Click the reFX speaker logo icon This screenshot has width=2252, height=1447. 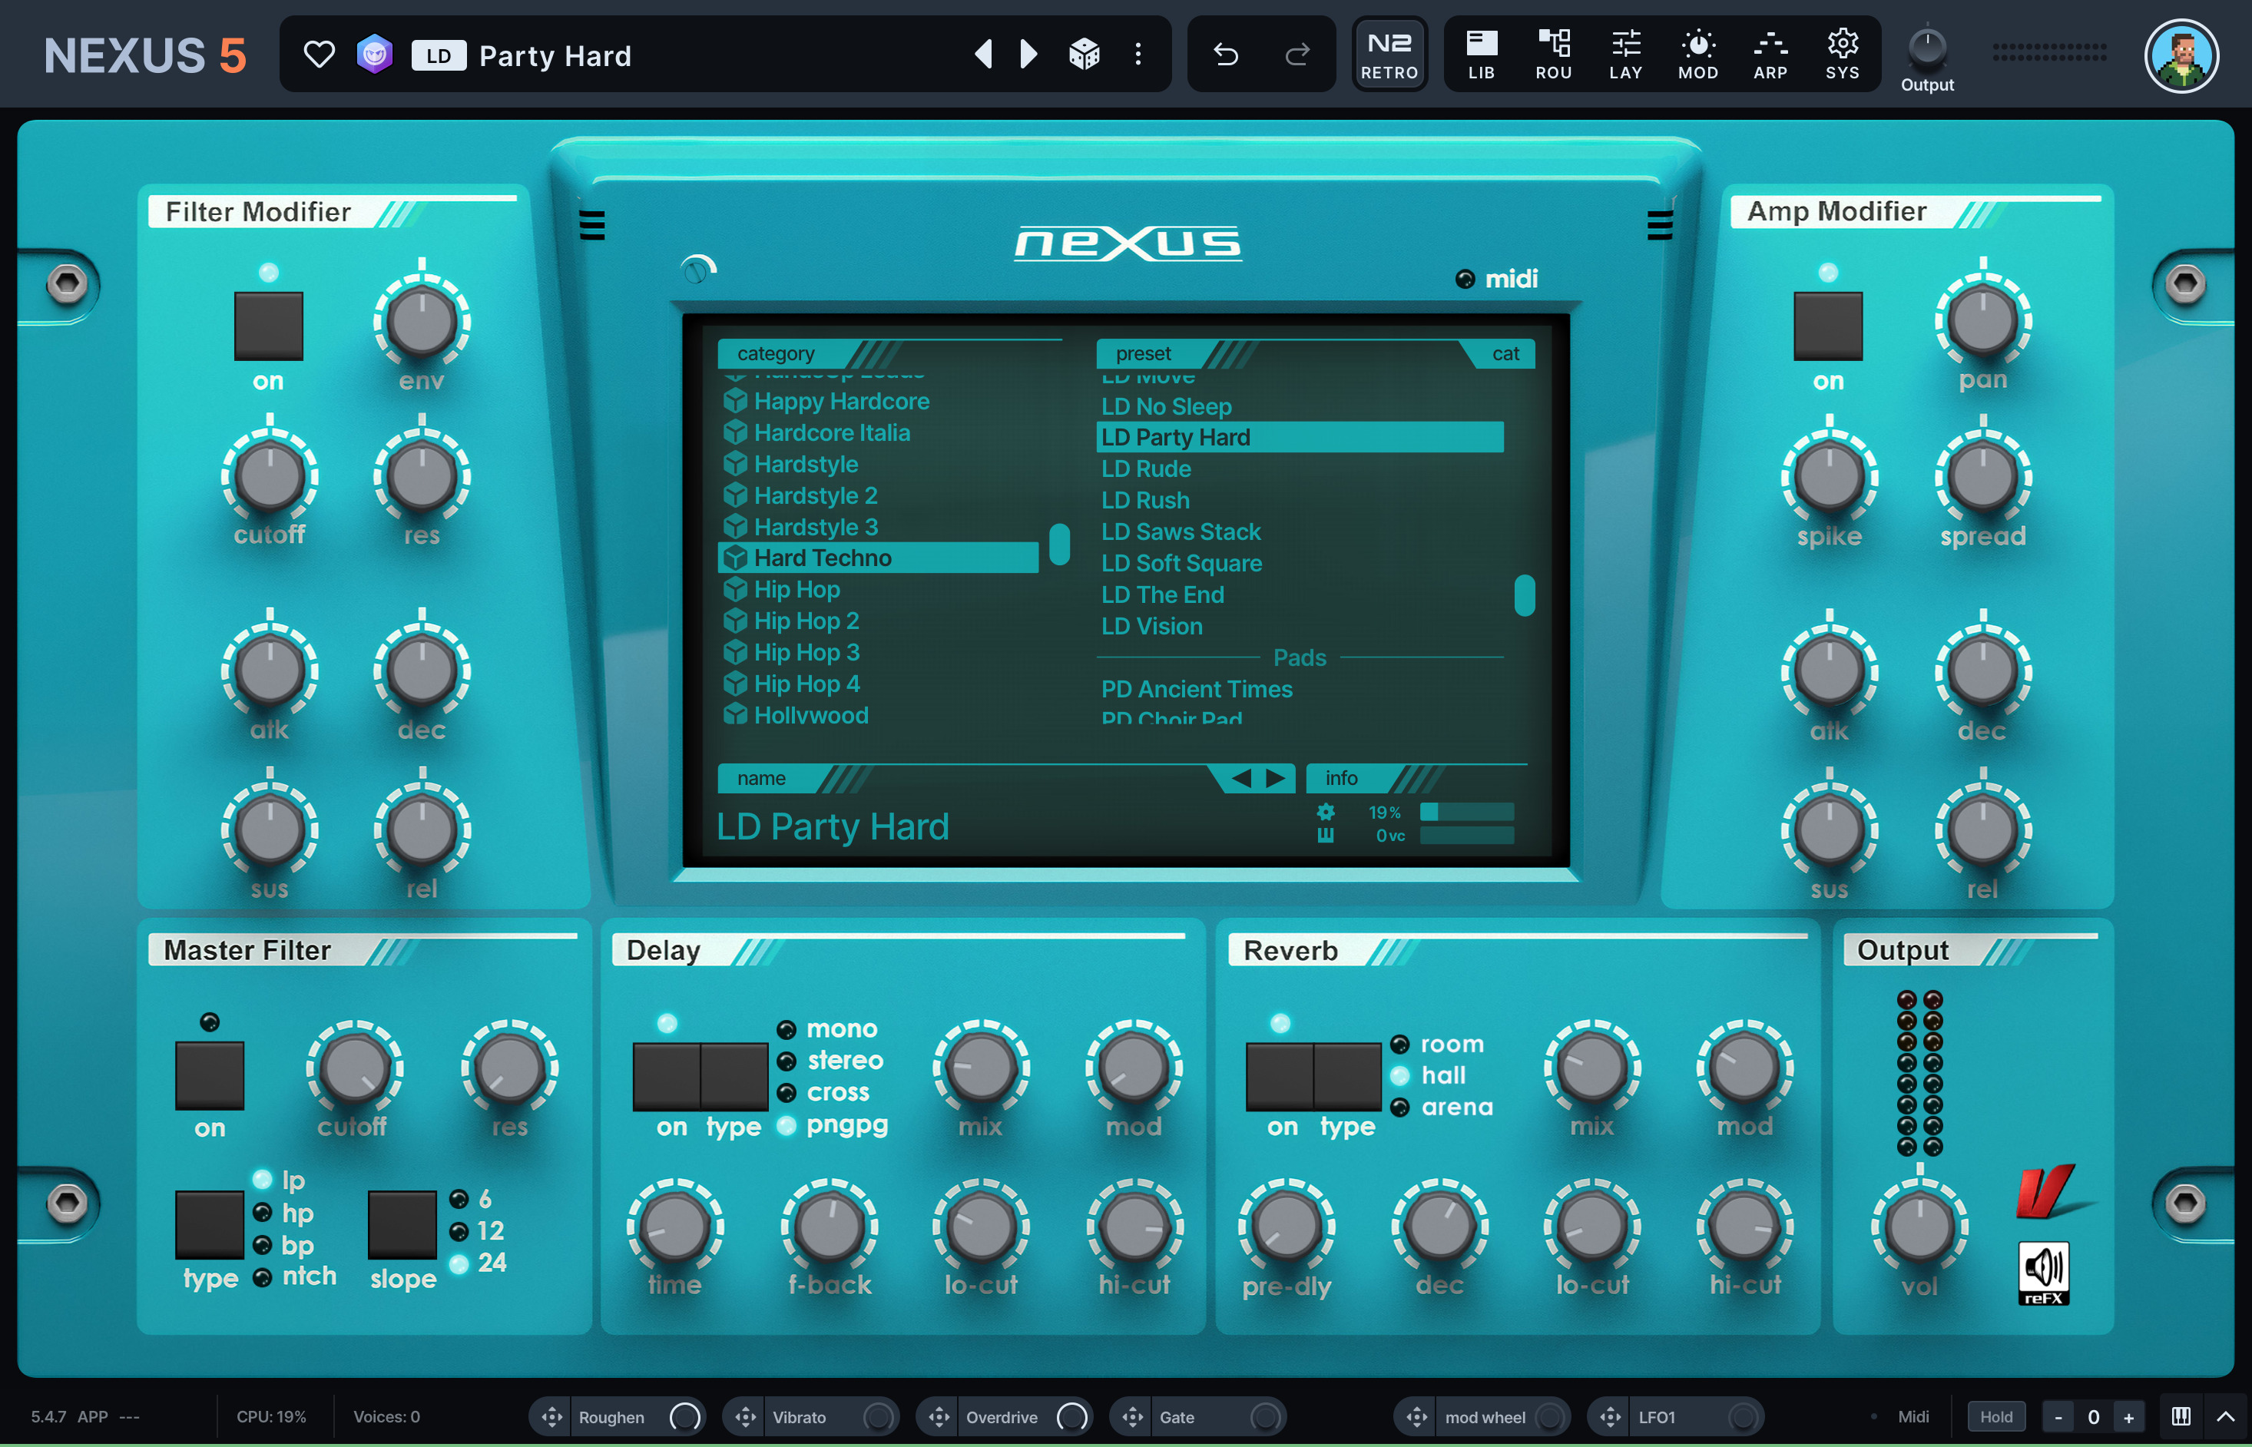pyautogui.click(x=2042, y=1272)
